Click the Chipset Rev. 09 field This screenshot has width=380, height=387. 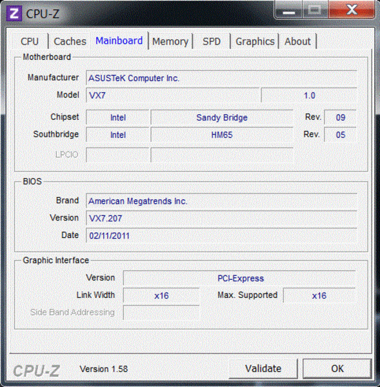coord(341,117)
